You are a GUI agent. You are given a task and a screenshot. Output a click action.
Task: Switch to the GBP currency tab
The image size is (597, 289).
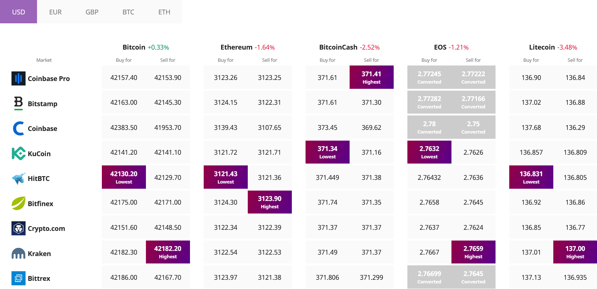tap(92, 12)
